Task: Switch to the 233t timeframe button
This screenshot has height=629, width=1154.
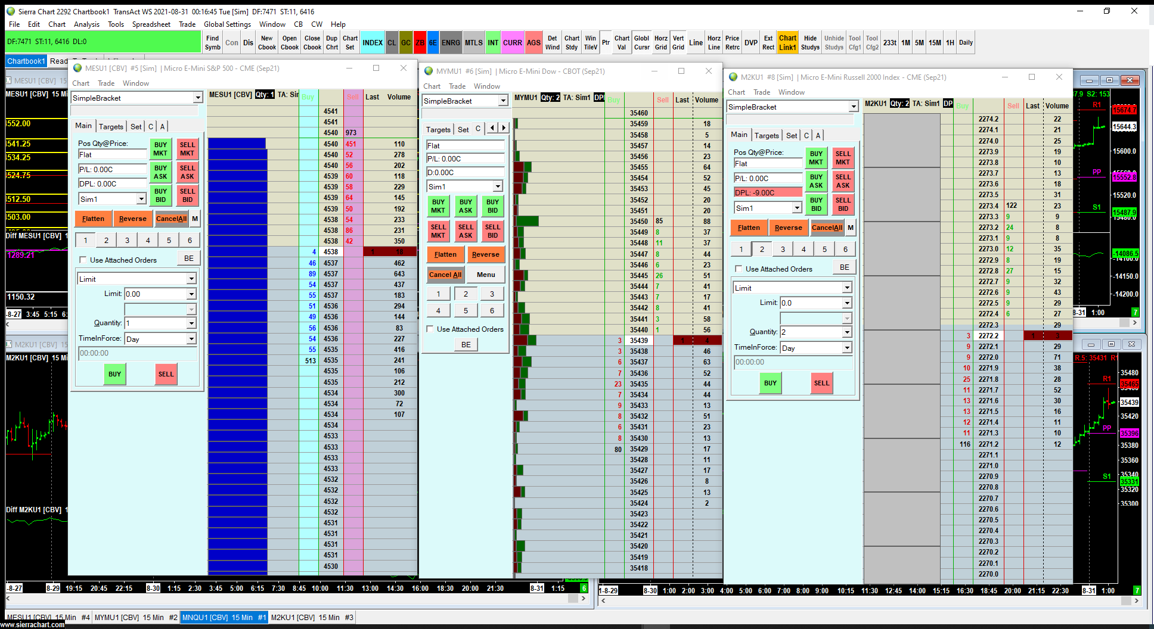Action: [x=890, y=42]
